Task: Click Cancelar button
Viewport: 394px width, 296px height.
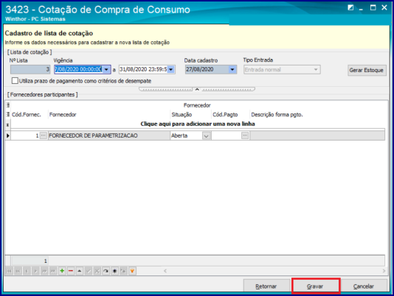Action: (364, 286)
